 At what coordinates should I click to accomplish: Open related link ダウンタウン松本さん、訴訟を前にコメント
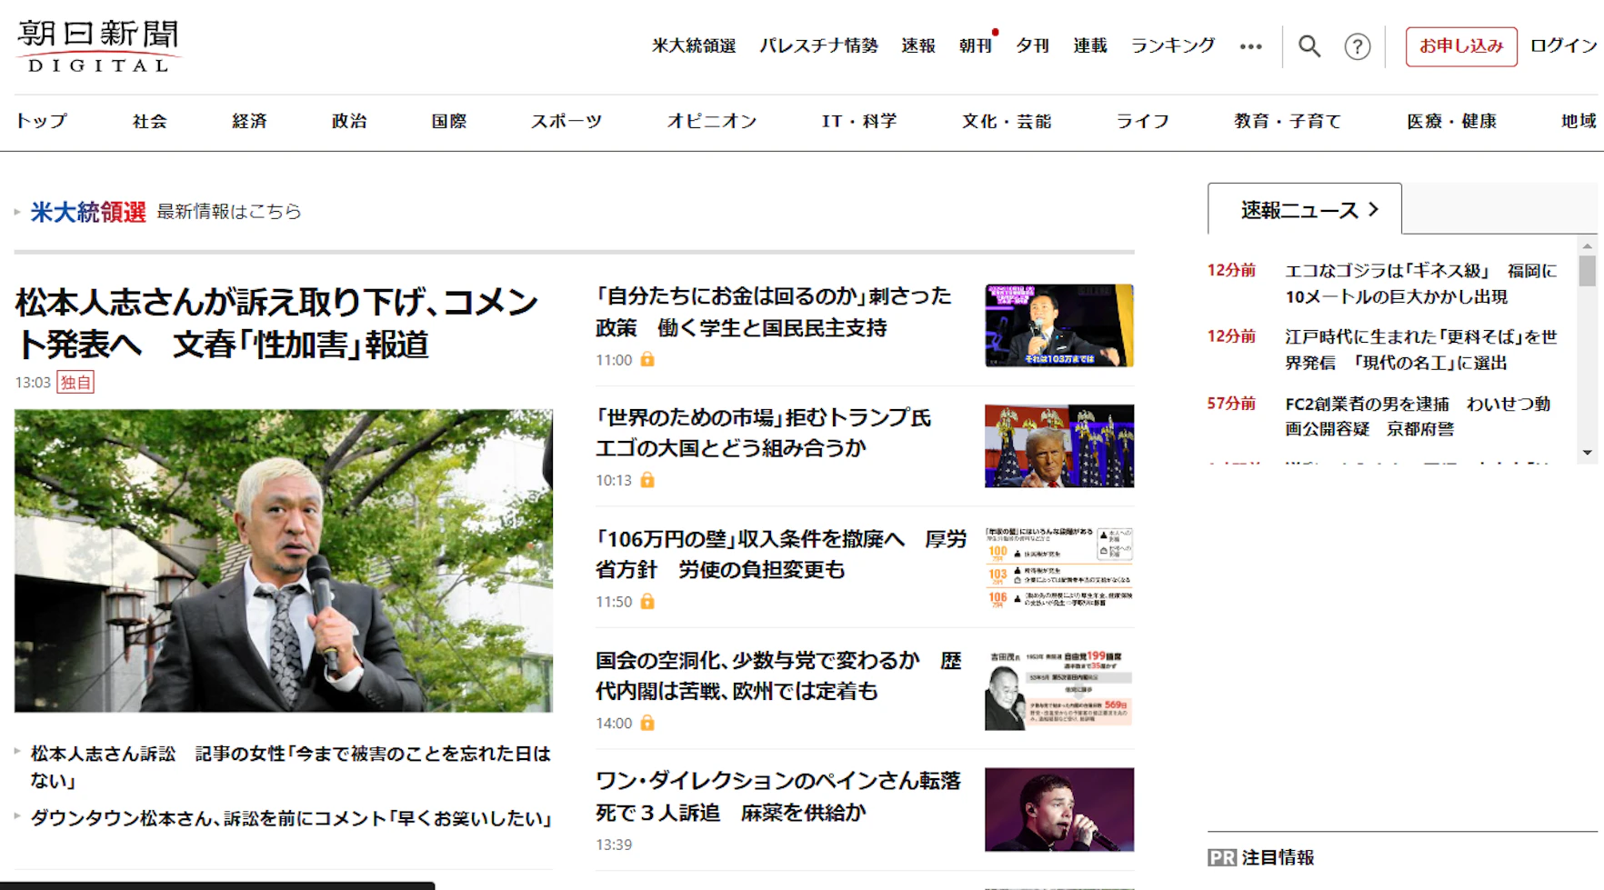(x=293, y=818)
